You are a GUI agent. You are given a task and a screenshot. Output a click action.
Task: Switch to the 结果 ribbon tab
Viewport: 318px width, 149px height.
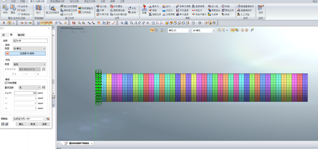pyautogui.click(x=112, y=1)
